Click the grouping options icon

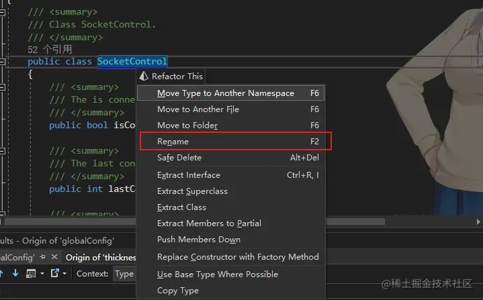pyautogui.click(x=32, y=274)
